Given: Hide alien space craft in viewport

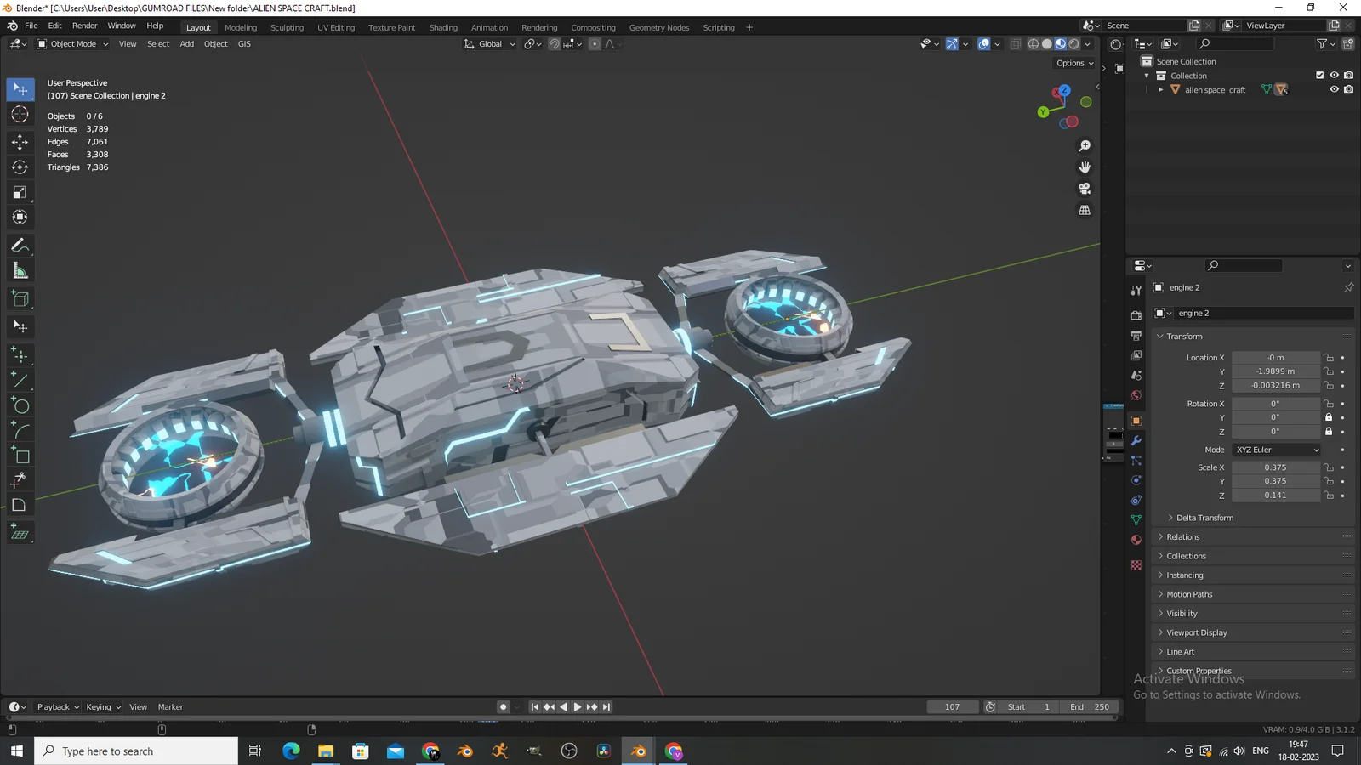Looking at the screenshot, I should [x=1334, y=89].
